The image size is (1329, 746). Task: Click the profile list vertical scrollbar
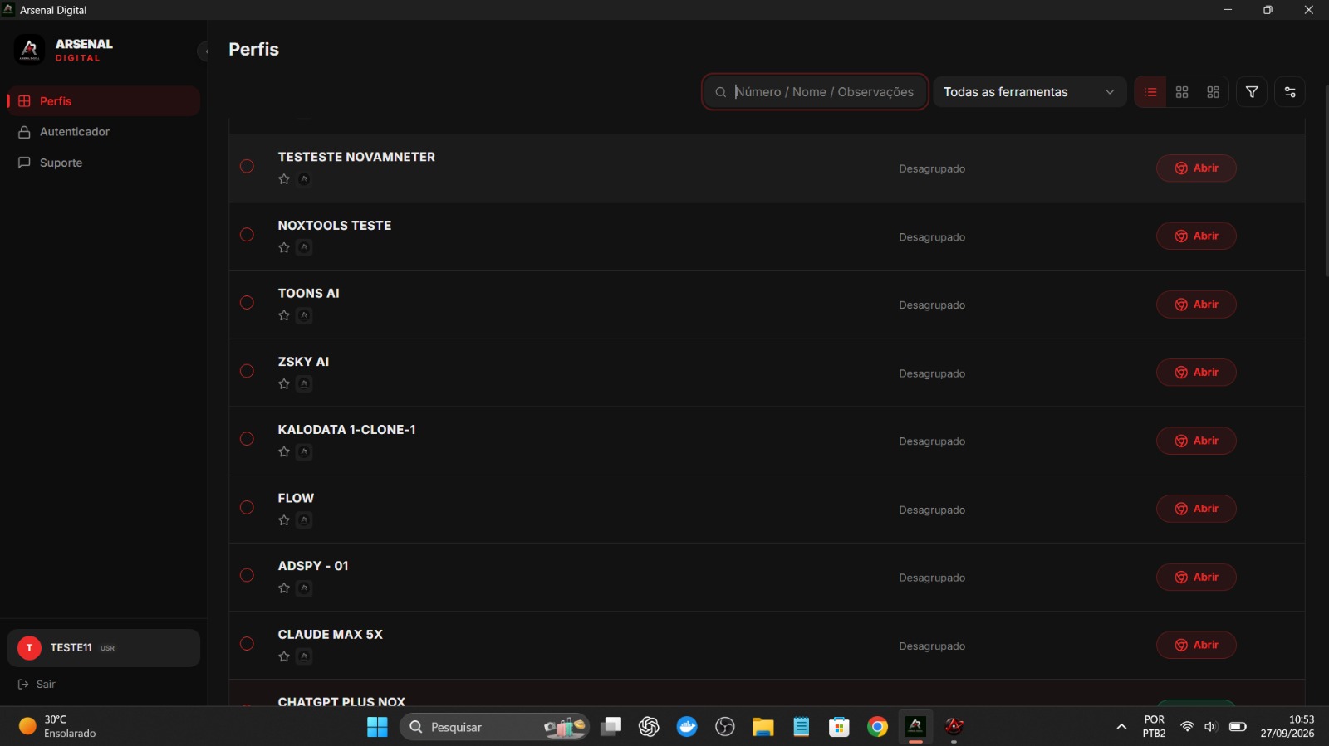point(1327,181)
